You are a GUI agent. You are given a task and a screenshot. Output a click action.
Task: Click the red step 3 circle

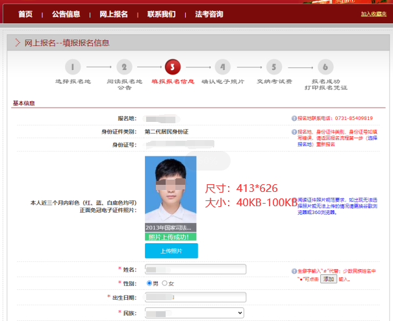coord(173,66)
